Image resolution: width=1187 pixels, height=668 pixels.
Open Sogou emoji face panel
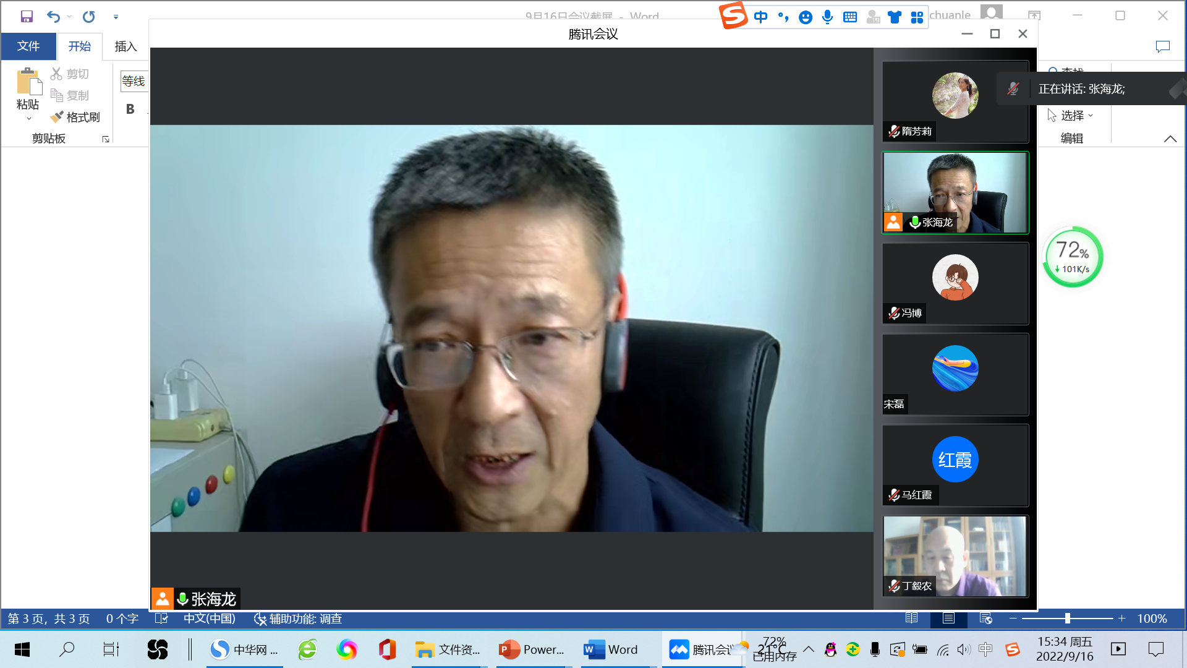[805, 17]
